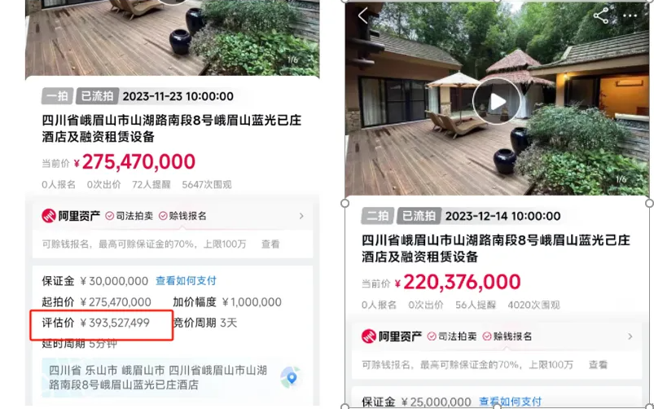Tap the right 赊钱报名 verified badge
Image resolution: width=654 pixels, height=409 pixels.
(507, 336)
